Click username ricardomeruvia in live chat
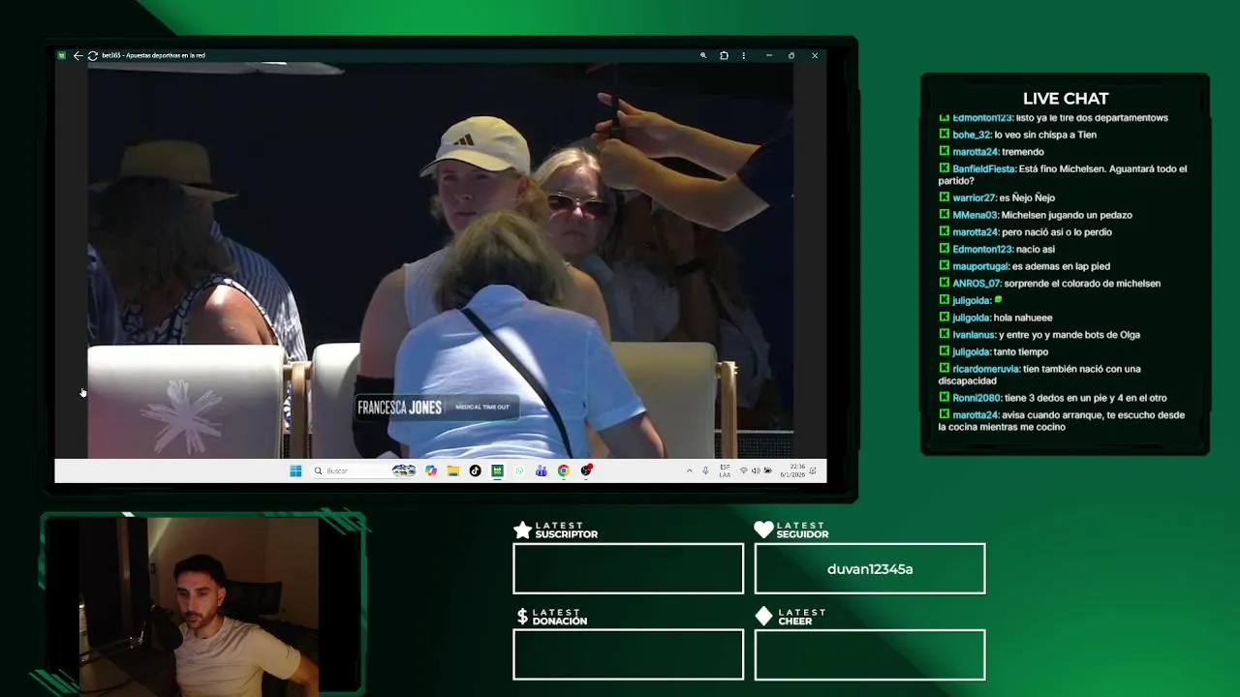1240x697 pixels. [x=985, y=370]
